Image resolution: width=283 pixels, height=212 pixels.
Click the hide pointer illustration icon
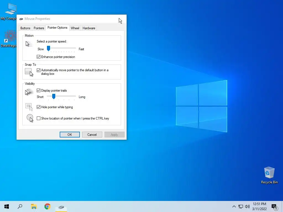[29, 107]
